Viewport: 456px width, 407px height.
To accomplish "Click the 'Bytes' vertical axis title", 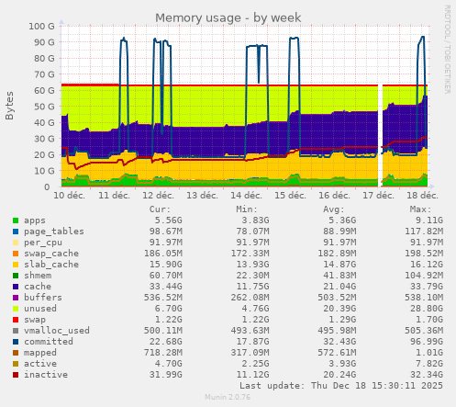I will click(9, 106).
